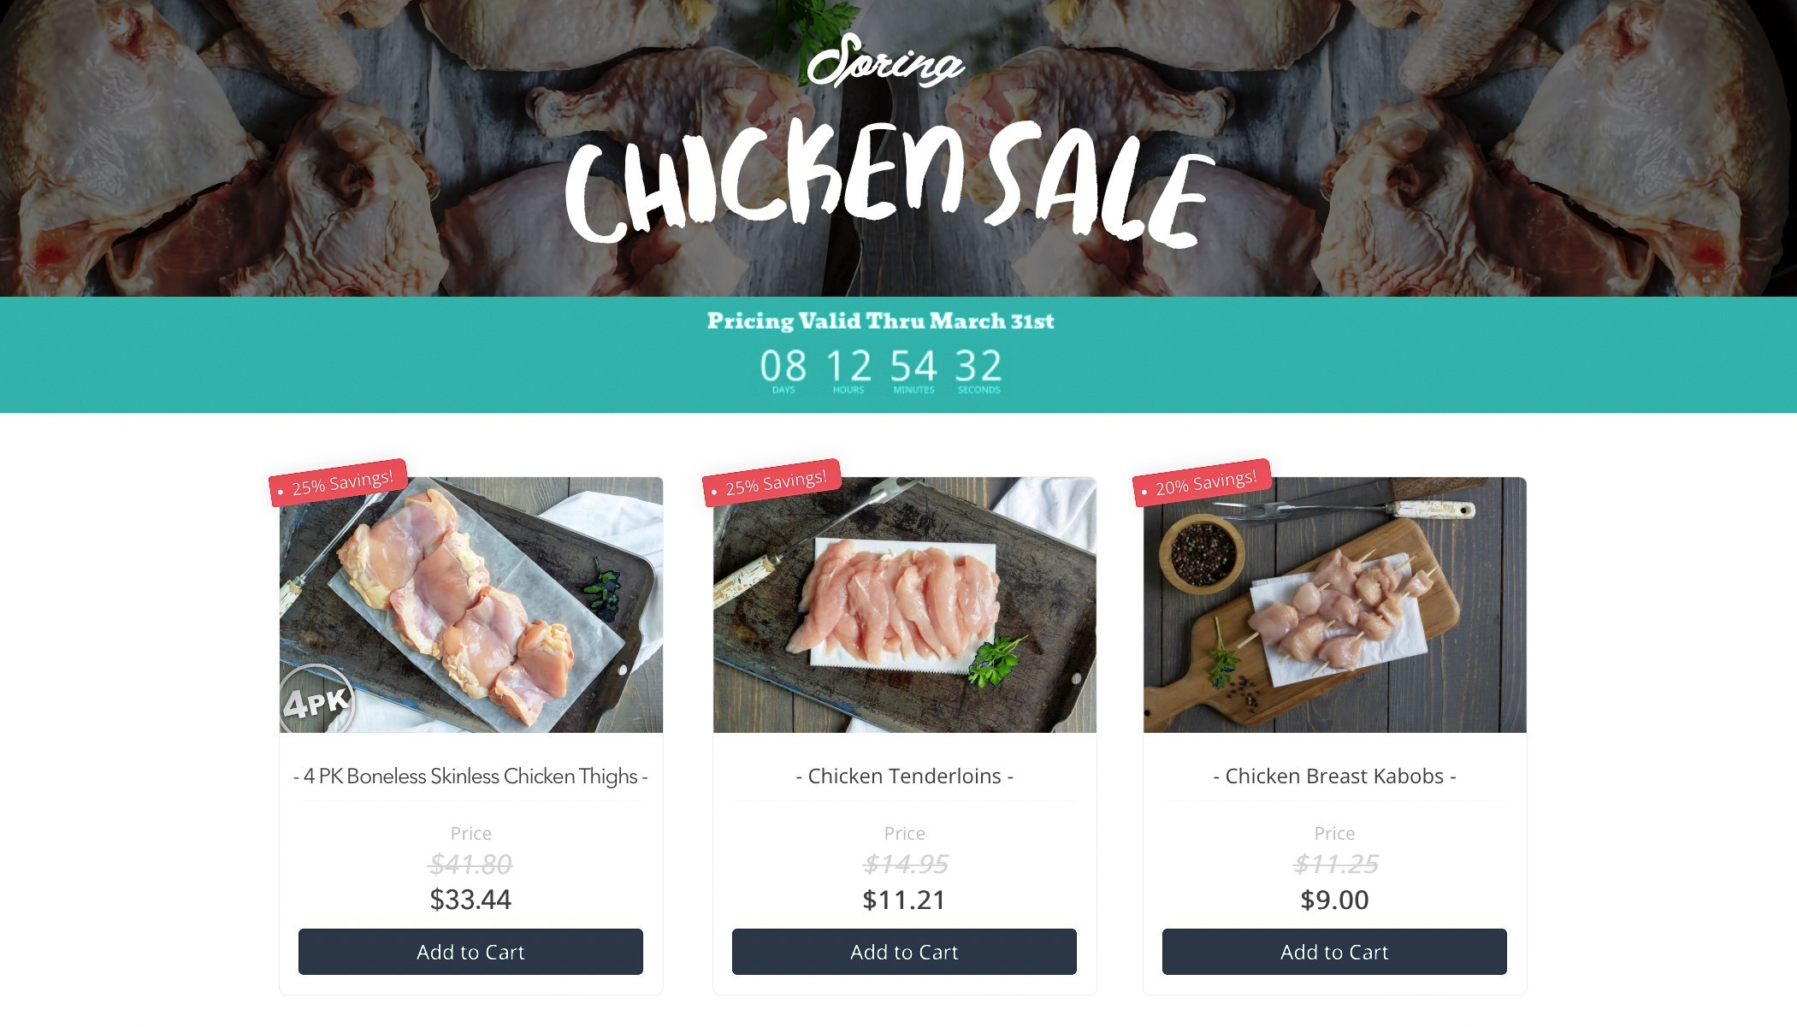Click the $33.44 sale price for thighs

pos(470,900)
